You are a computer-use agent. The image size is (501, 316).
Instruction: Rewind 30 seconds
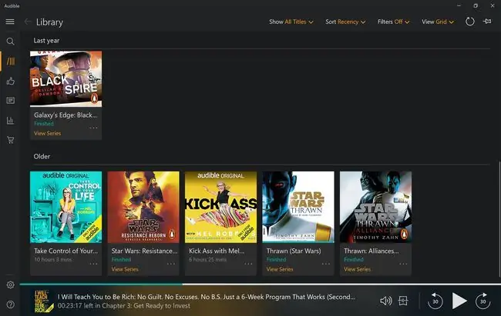tap(435, 301)
